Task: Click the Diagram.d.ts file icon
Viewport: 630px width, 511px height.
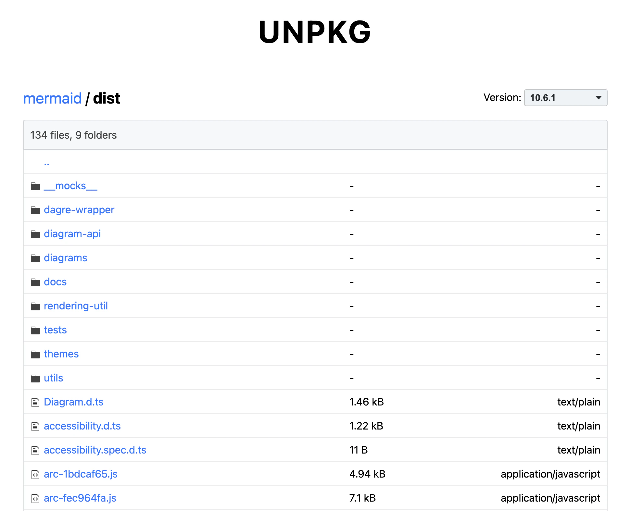Action: coord(35,403)
